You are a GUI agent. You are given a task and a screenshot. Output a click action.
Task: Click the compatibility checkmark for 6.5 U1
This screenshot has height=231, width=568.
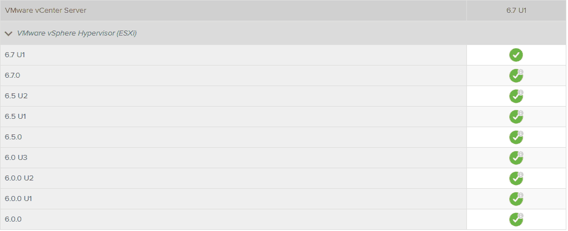point(516,117)
